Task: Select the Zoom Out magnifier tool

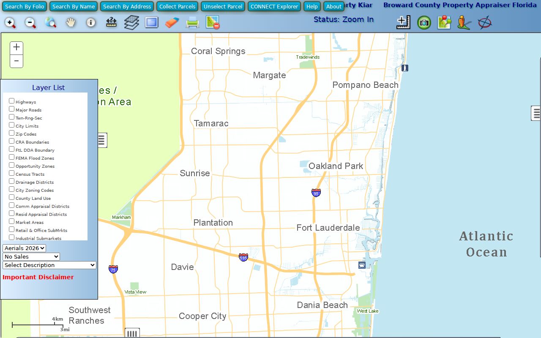Action: pos(30,23)
